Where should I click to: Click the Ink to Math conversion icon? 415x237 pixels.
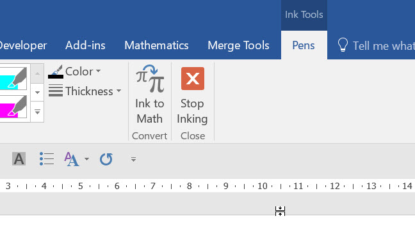[150, 79]
